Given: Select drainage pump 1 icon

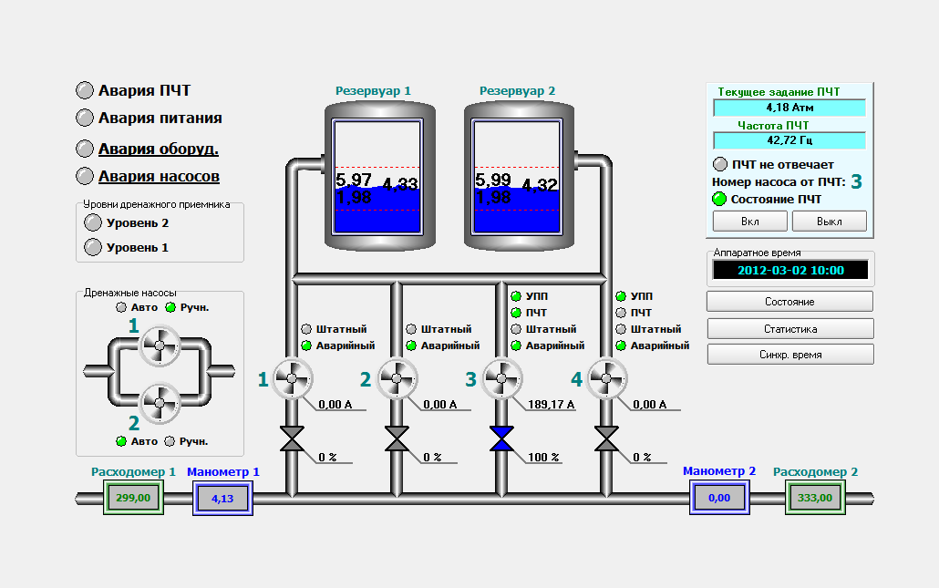Looking at the screenshot, I should tap(160, 347).
